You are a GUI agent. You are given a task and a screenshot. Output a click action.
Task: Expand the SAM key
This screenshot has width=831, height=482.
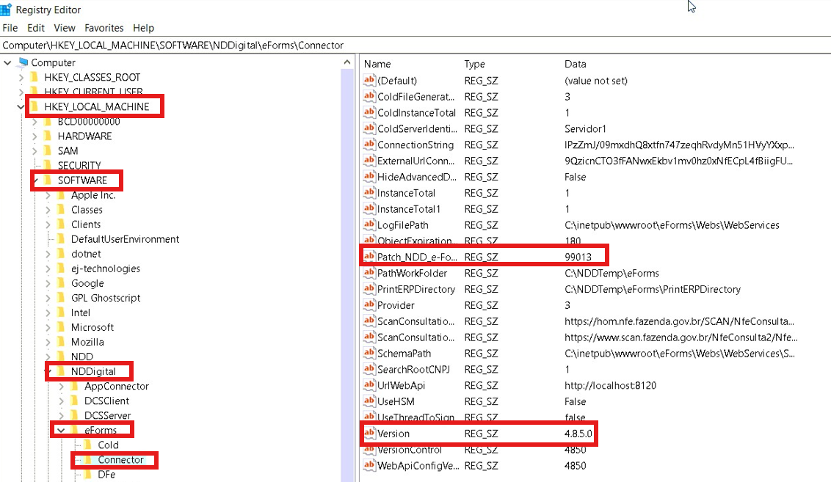(35, 151)
